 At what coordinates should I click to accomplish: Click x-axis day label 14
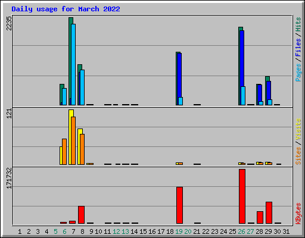134,231
